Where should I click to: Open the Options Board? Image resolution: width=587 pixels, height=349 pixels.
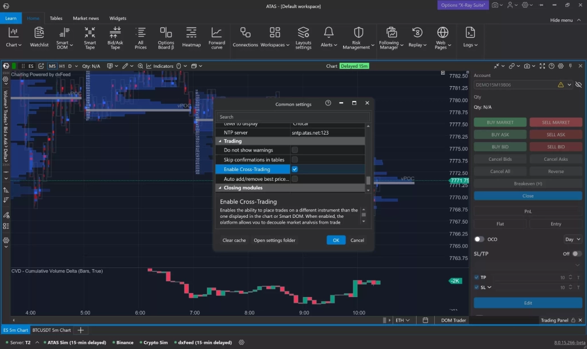pos(166,38)
